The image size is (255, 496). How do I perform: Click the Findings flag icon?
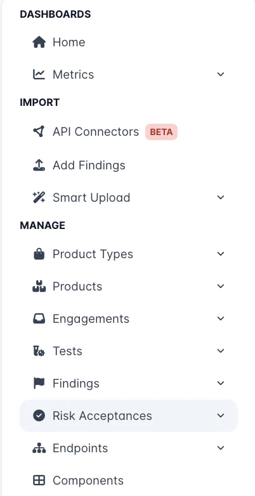(x=39, y=383)
